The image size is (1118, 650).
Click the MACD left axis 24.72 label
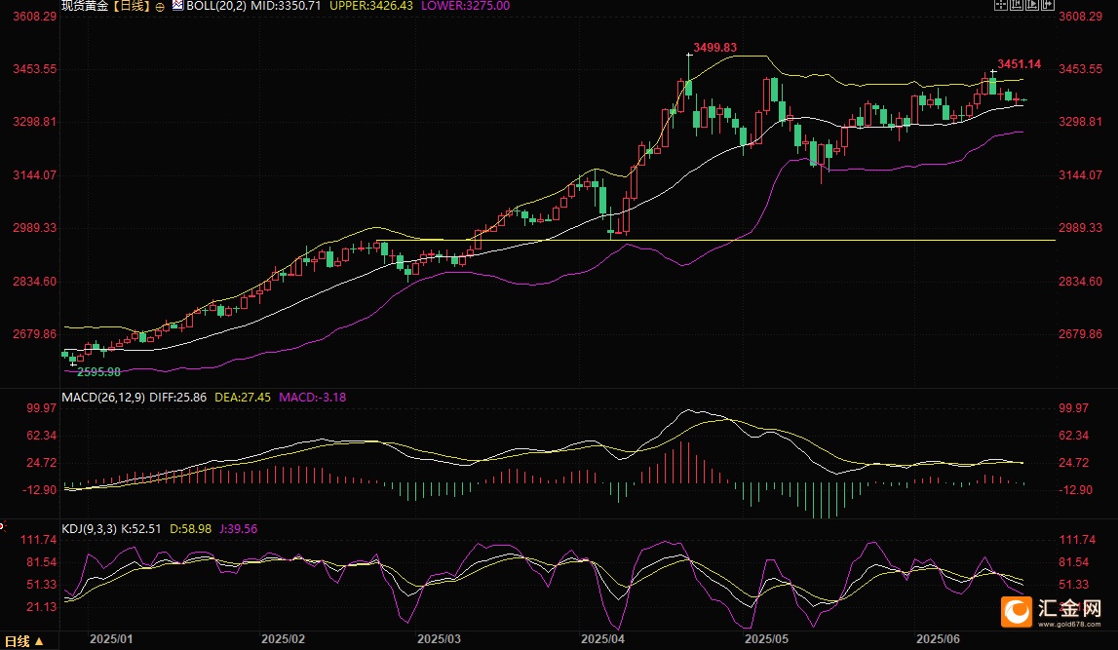(41, 463)
